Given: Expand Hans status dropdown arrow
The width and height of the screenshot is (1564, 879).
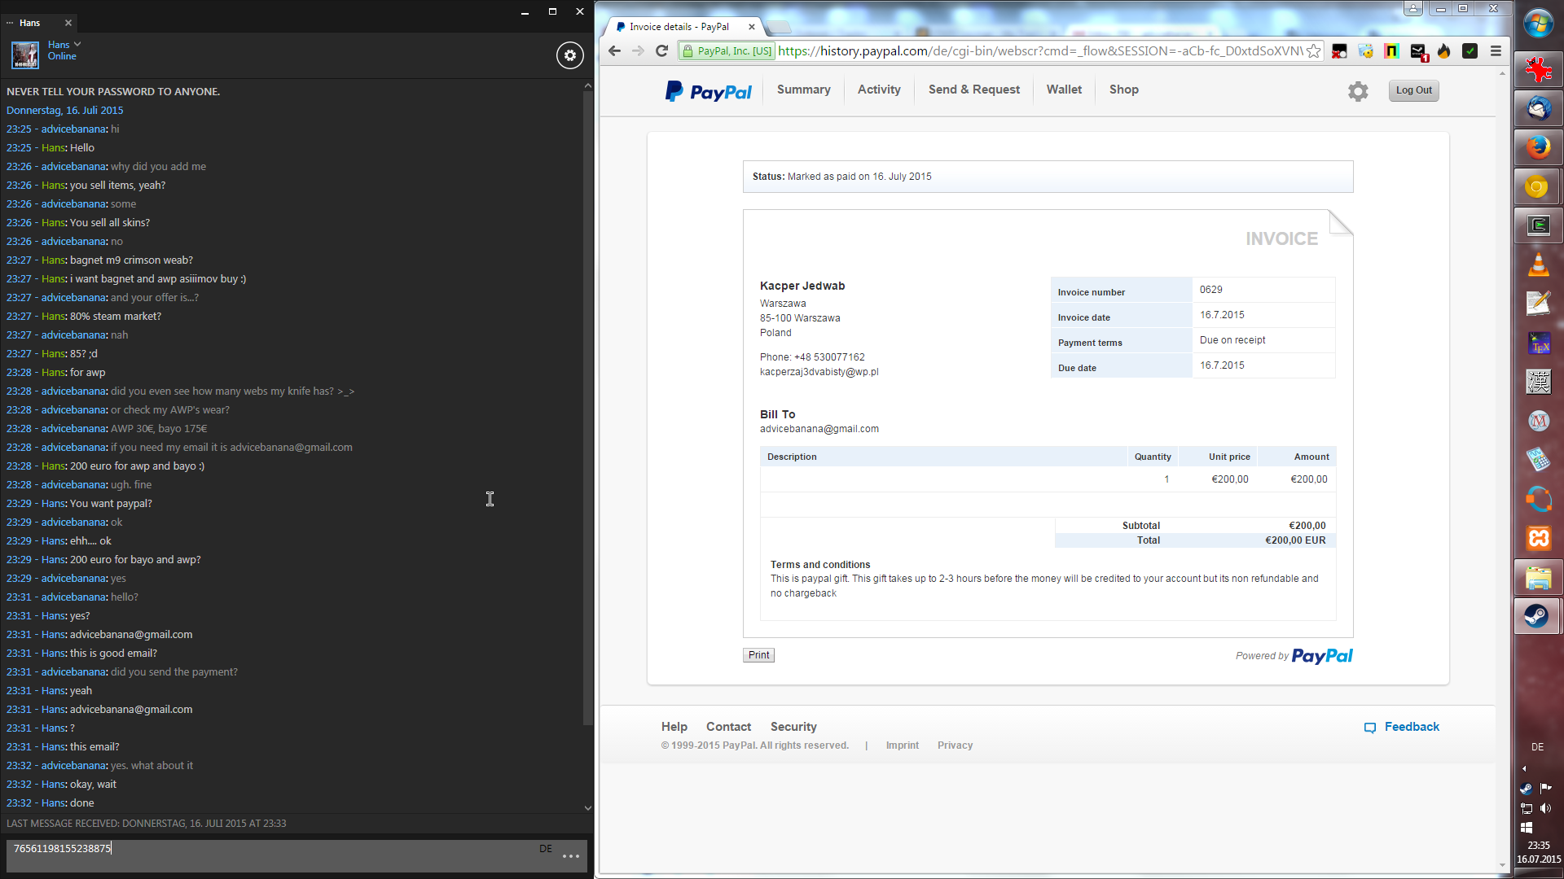Looking at the screenshot, I should (x=77, y=44).
